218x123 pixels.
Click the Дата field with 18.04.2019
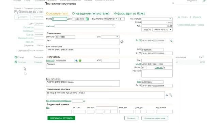click(79, 19)
